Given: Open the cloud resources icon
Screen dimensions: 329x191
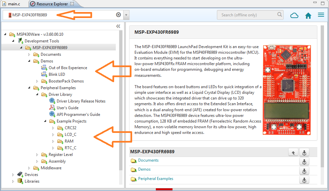Looking at the screenshot, I should pyautogui.click(x=294, y=15).
